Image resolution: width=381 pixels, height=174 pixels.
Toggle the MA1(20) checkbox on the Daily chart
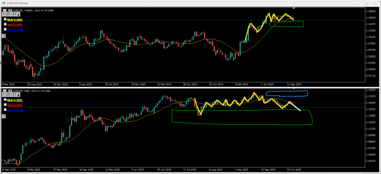pyautogui.click(x=5, y=100)
